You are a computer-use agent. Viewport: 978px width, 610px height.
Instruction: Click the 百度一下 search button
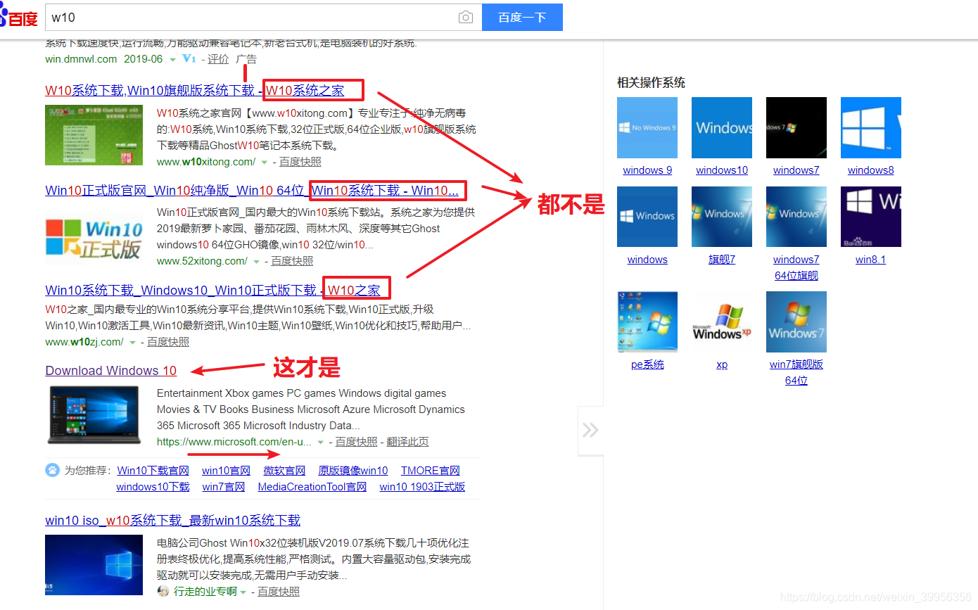pyautogui.click(x=522, y=18)
